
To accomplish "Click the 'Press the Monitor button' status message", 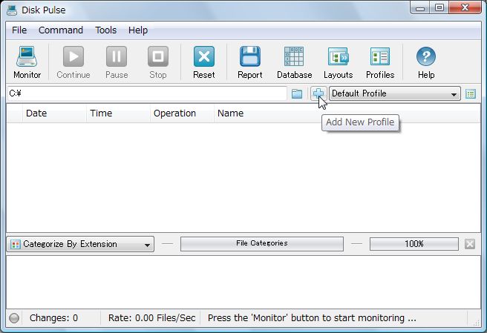I will [x=312, y=318].
